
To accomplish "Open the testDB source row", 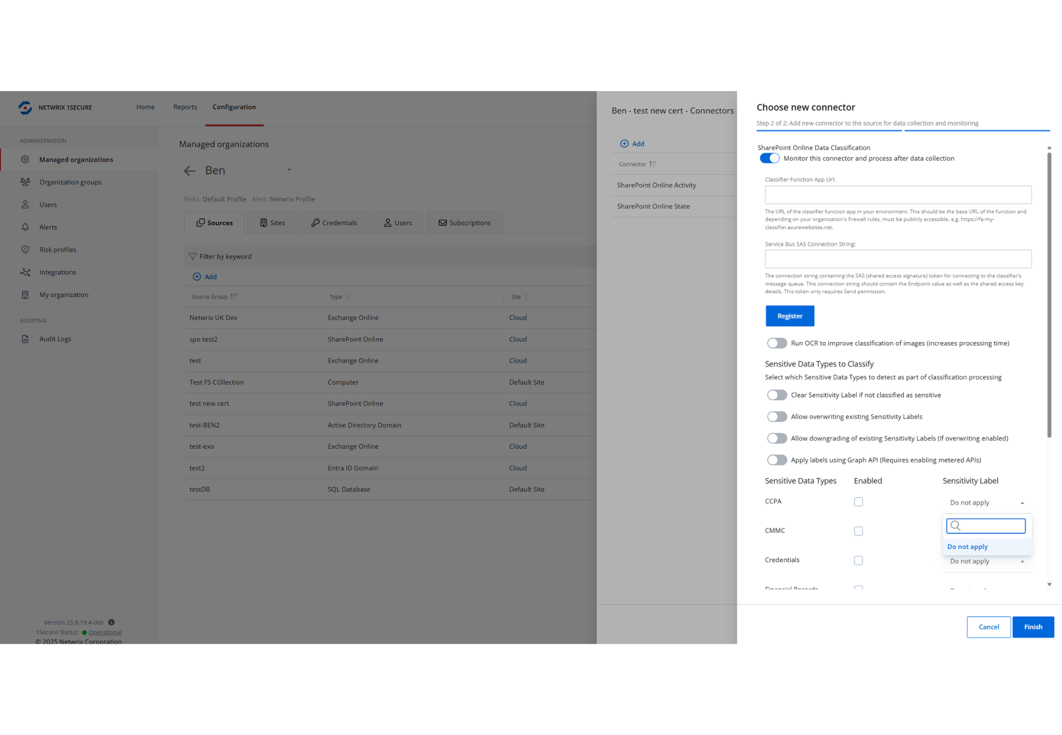I will (390, 490).
